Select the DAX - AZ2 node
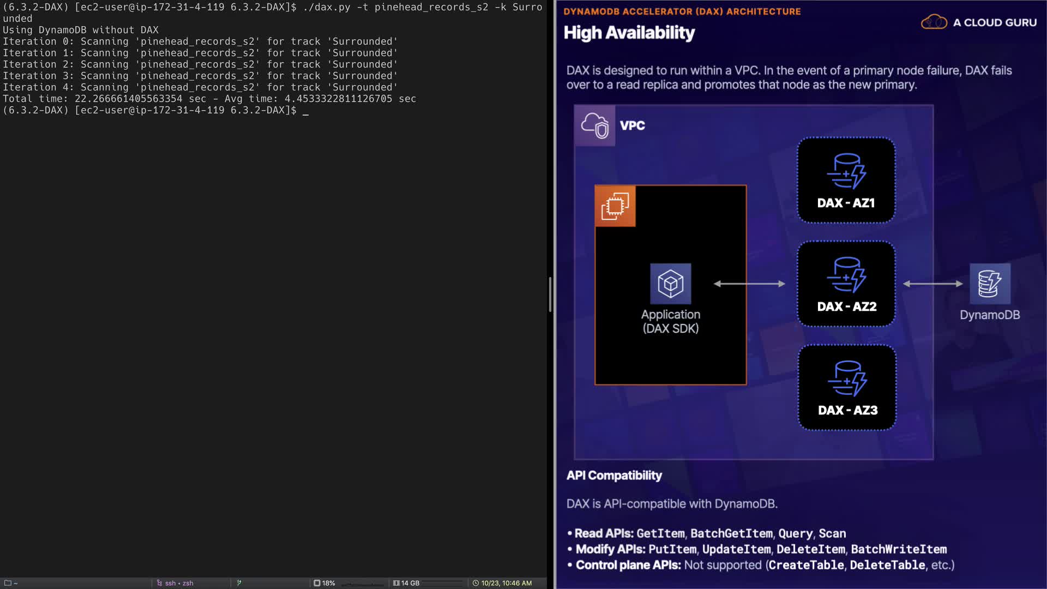This screenshot has width=1047, height=589. tap(846, 284)
